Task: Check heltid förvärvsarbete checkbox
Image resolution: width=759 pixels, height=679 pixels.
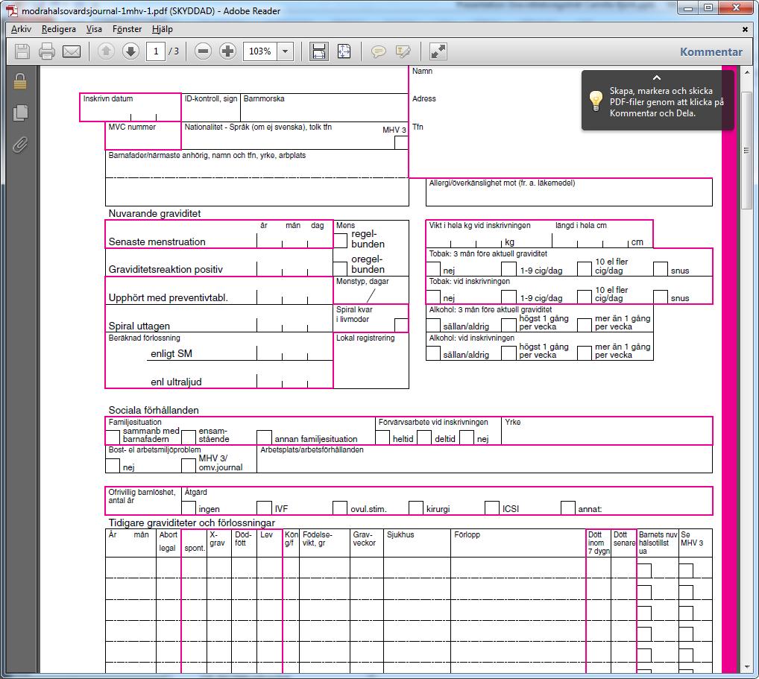Action: click(382, 437)
